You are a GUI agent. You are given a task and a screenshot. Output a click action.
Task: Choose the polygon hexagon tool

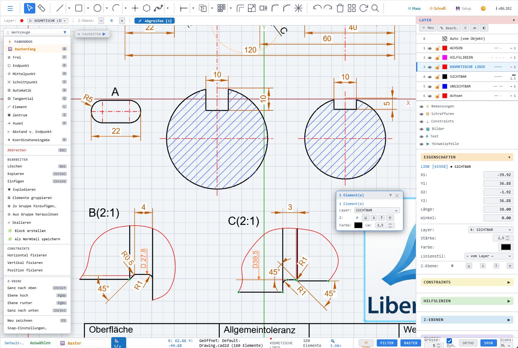pyautogui.click(x=147, y=8)
